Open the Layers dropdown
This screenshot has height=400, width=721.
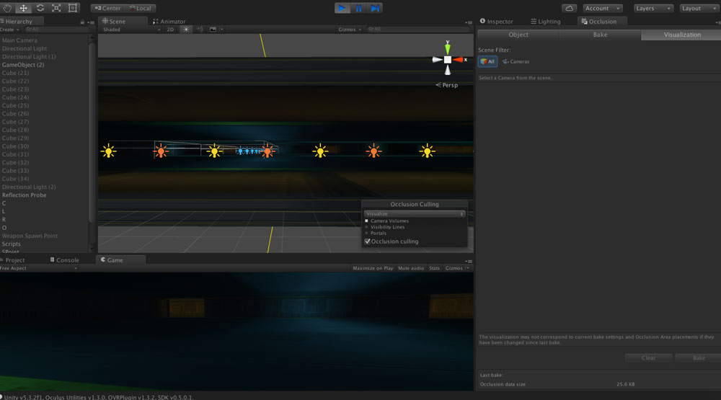pos(653,8)
